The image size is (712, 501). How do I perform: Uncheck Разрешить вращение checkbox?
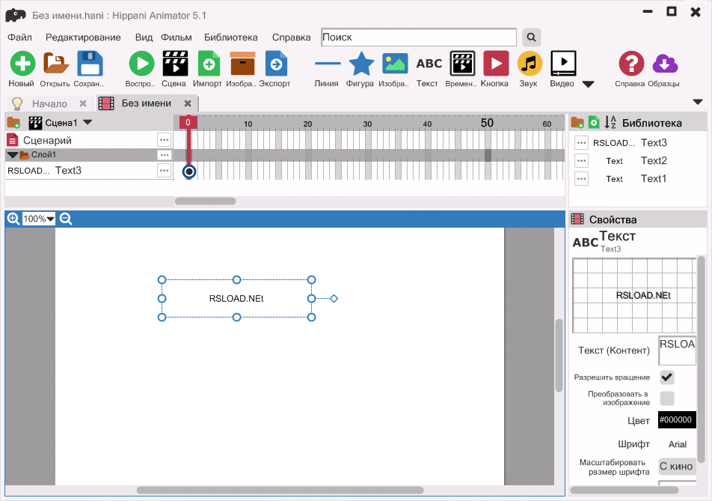(x=666, y=377)
